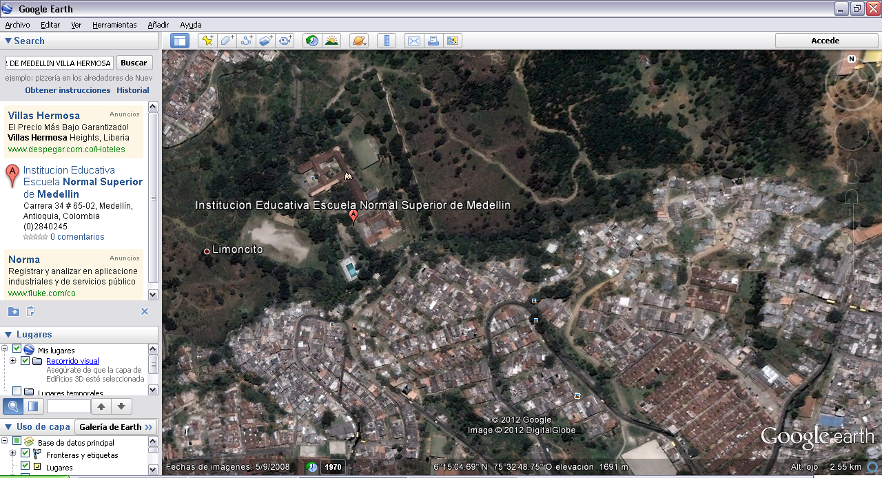Open the Herramientas menu
The height and width of the screenshot is (478, 882).
pos(114,25)
